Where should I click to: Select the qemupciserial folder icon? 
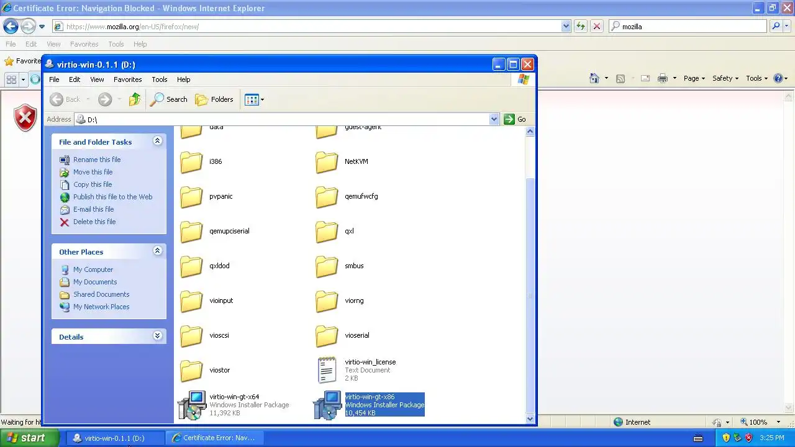click(x=191, y=231)
